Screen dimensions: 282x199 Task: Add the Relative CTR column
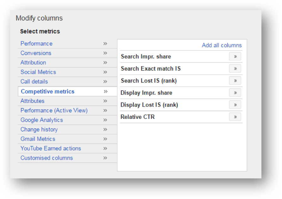(235, 117)
